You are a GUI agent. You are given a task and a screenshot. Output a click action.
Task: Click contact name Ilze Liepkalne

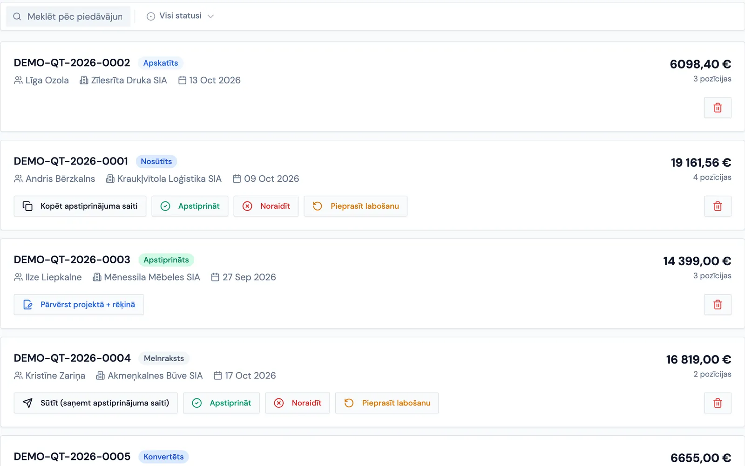coord(54,277)
